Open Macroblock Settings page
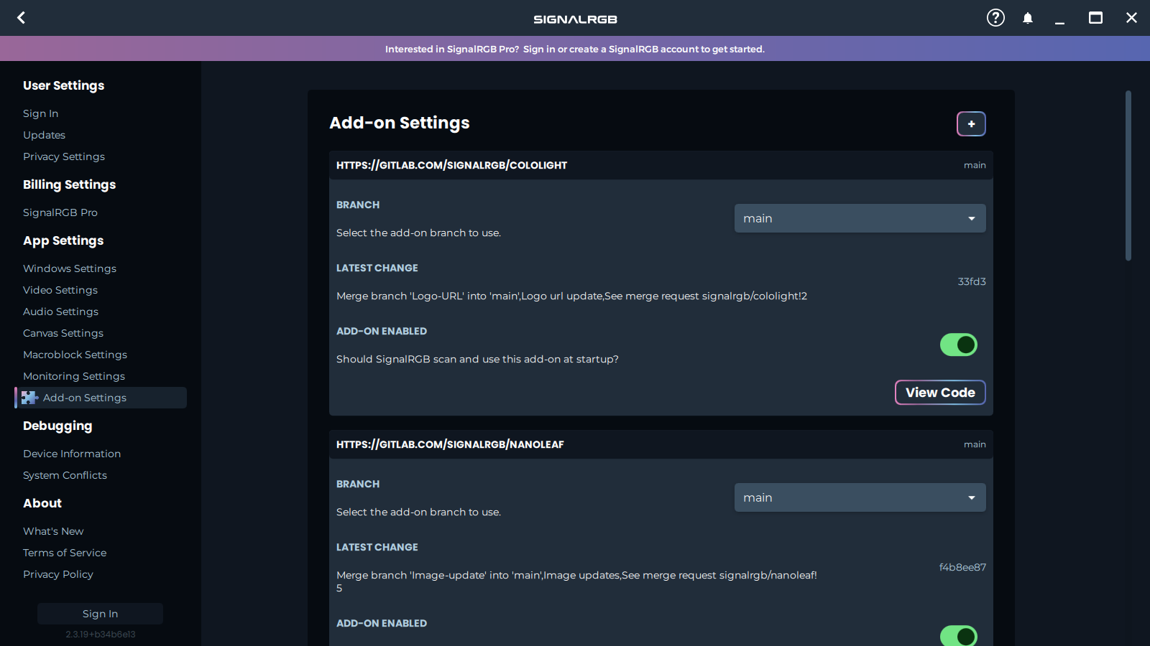 click(75, 355)
